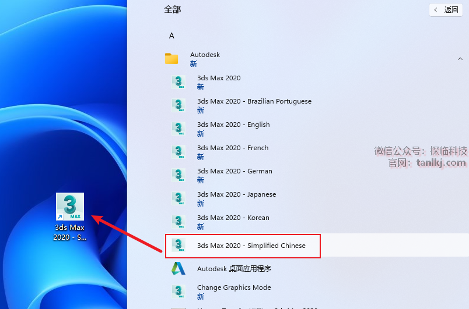
Task: Open the 3ds Max 2020 desktop shortcut
Action: [69, 207]
